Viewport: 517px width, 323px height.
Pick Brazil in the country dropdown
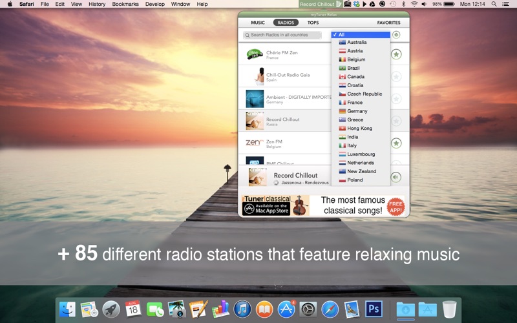pyautogui.click(x=361, y=68)
